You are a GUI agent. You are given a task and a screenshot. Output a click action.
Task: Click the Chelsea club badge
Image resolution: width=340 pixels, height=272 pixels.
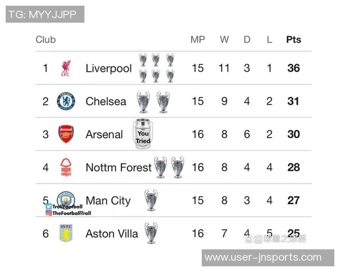66,101
